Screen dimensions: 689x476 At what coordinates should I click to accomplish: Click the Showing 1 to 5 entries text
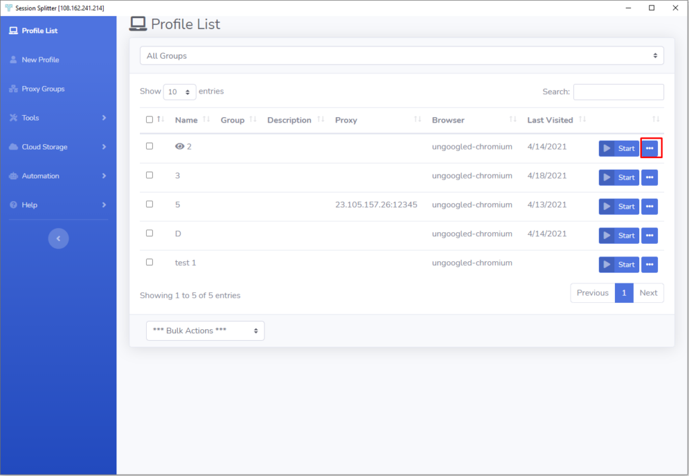190,296
